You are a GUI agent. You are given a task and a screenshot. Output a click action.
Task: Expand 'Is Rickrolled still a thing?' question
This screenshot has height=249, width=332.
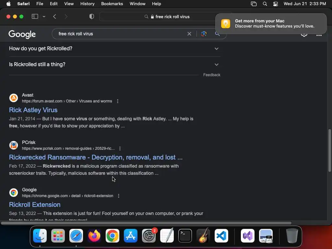pos(115,65)
